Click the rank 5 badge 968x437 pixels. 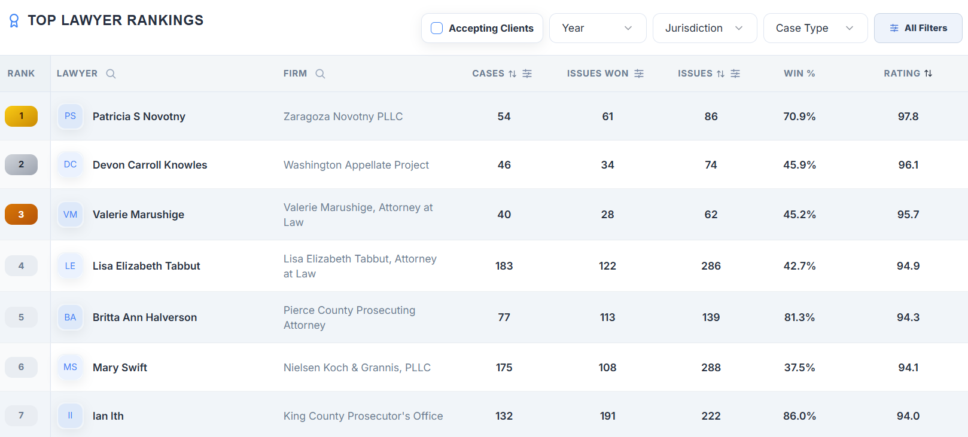(21, 317)
